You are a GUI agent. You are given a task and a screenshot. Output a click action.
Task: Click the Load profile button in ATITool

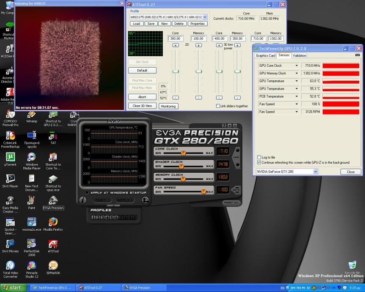137,24
